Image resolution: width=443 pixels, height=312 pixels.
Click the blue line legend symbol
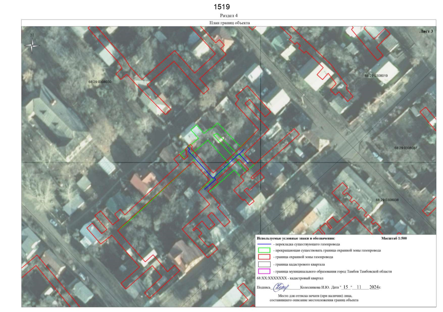(x=264, y=244)
